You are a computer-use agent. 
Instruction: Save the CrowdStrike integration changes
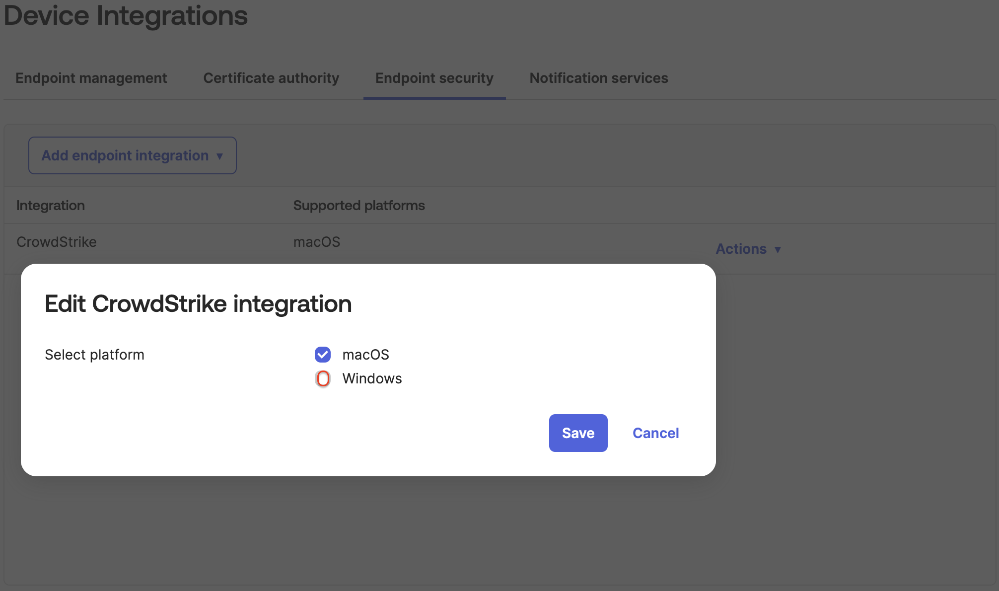[x=578, y=433]
